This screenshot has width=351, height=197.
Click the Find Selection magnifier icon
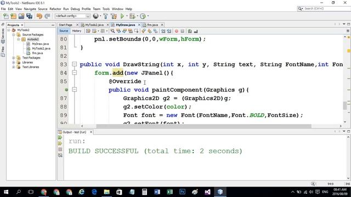(112, 31)
